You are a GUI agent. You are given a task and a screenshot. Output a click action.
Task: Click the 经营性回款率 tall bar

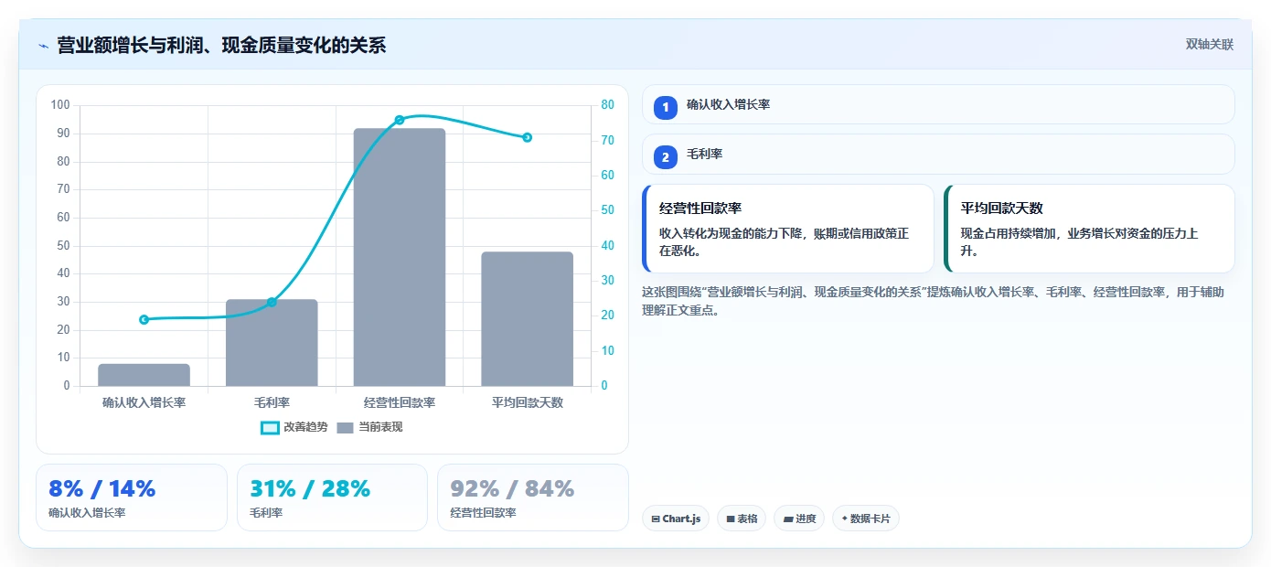pyautogui.click(x=400, y=257)
